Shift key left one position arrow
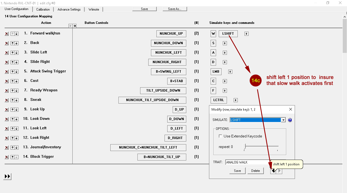This screenshot has width=347, height=193. point(273,171)
